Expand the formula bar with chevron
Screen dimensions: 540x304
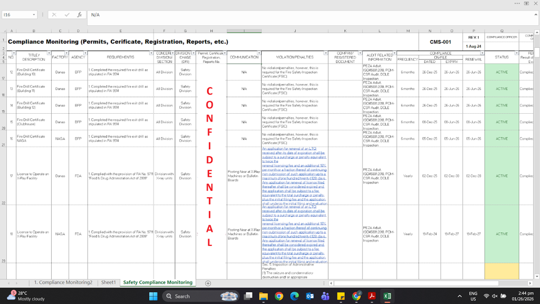(x=536, y=15)
